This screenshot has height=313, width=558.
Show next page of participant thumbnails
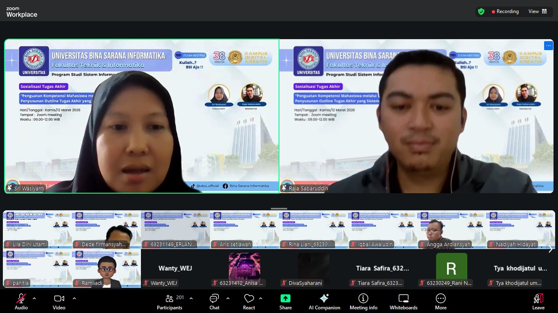[x=550, y=249]
